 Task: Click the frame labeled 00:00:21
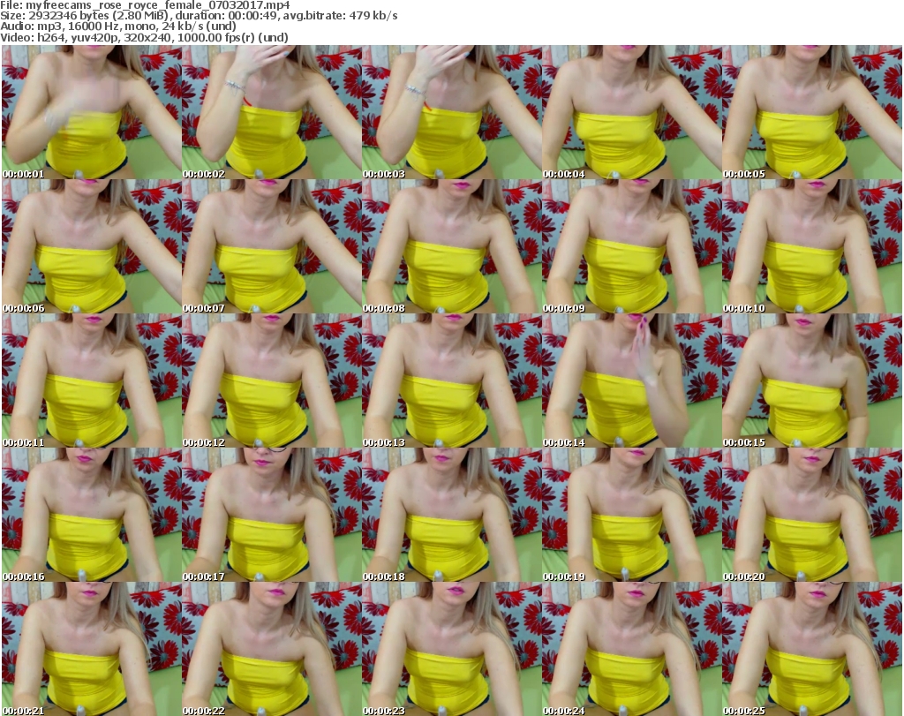92,649
